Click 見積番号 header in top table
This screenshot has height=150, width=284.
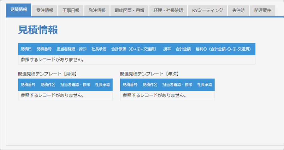(44, 49)
